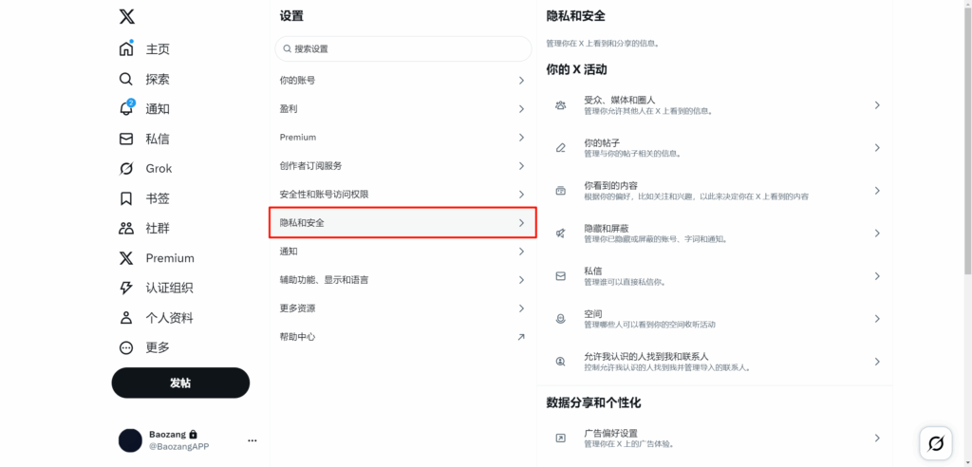Expand 你的账号 settings chevron
972x467 pixels.
click(521, 80)
